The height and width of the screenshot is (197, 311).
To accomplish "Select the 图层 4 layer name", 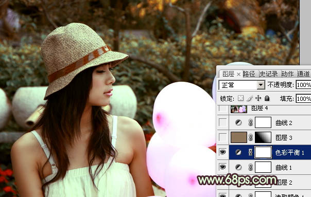I will coord(260,108).
